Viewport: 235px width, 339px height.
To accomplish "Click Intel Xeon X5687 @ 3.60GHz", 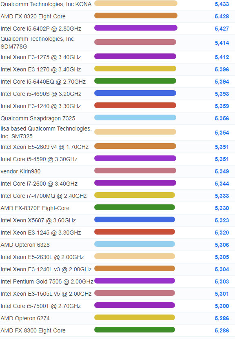I will [38, 221].
